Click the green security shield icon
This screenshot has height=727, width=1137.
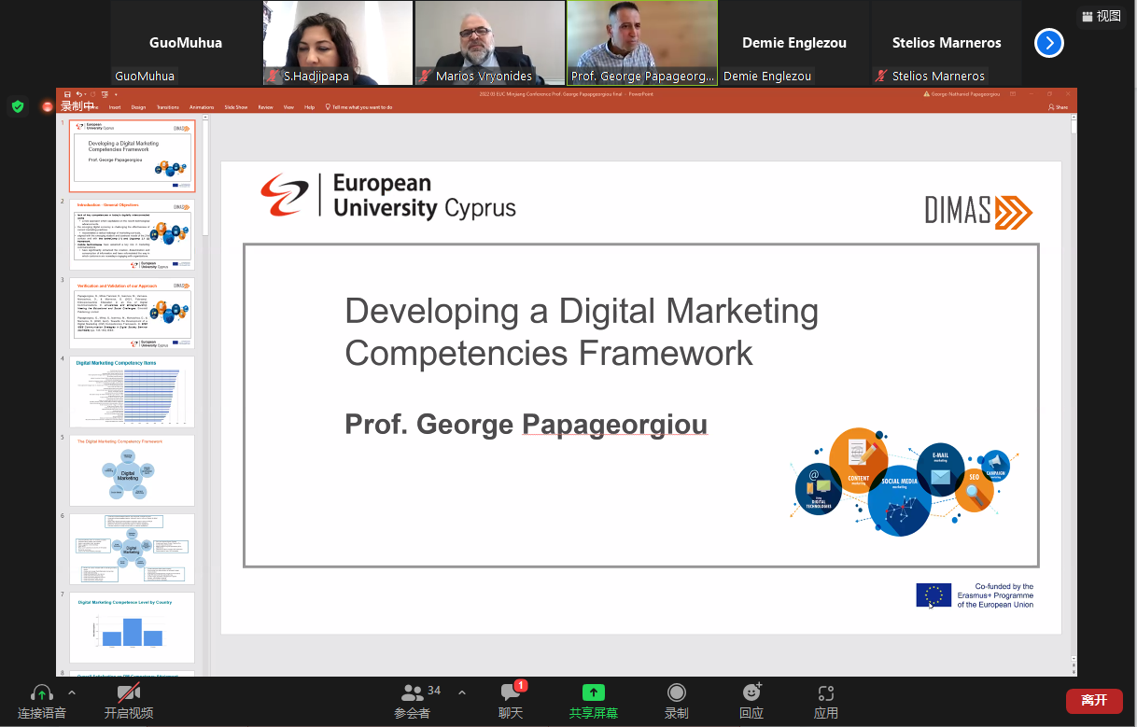point(18,106)
